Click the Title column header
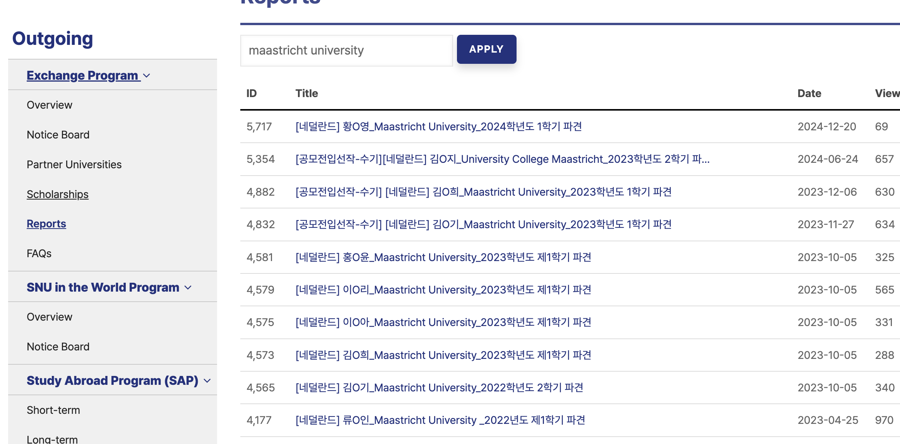 tap(307, 94)
